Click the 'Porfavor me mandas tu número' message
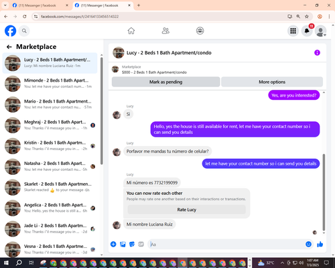 (x=167, y=151)
